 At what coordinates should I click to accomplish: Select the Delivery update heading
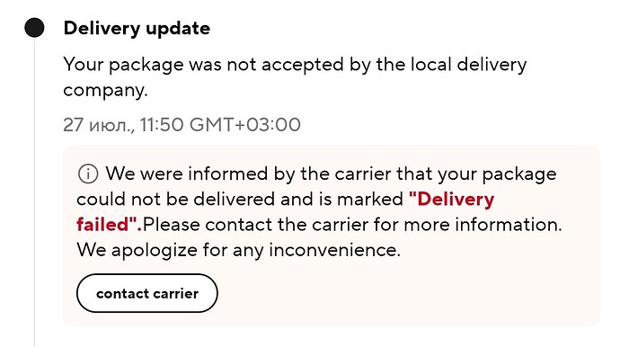[x=137, y=29]
